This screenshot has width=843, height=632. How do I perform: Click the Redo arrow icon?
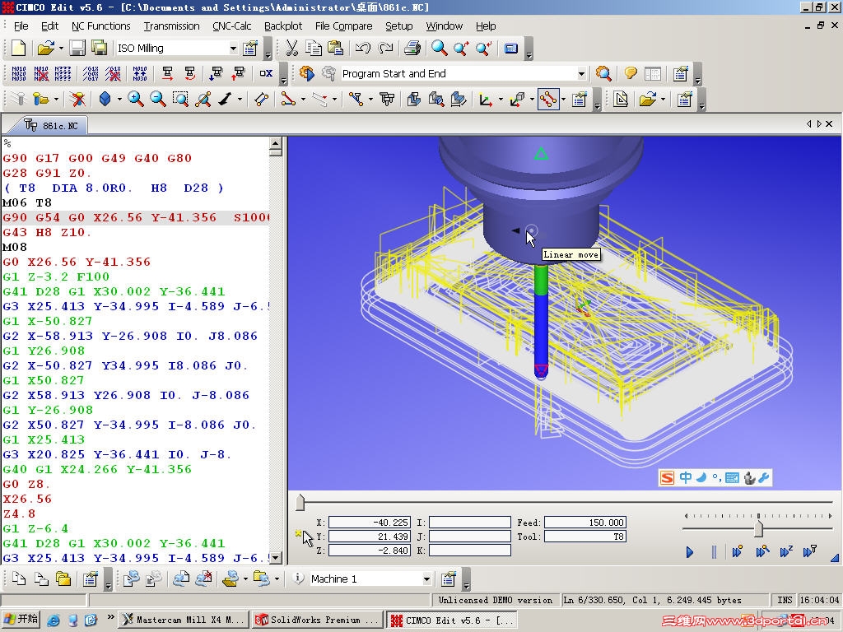pyautogui.click(x=385, y=49)
